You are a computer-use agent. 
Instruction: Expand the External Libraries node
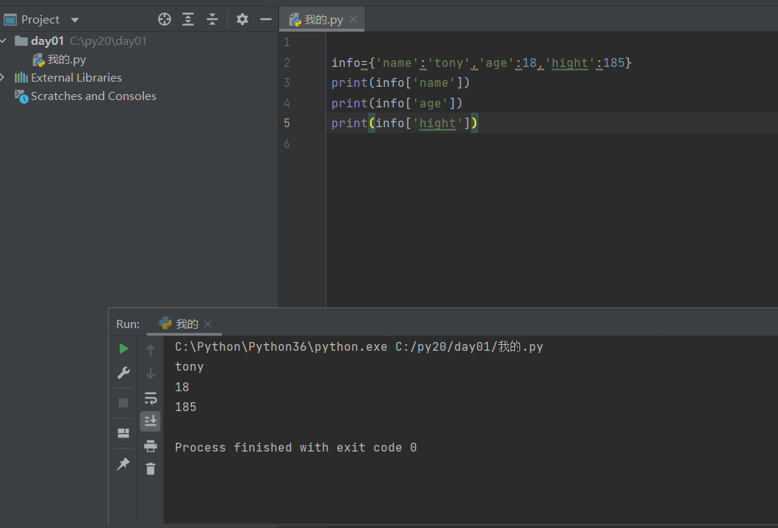(x=3, y=77)
